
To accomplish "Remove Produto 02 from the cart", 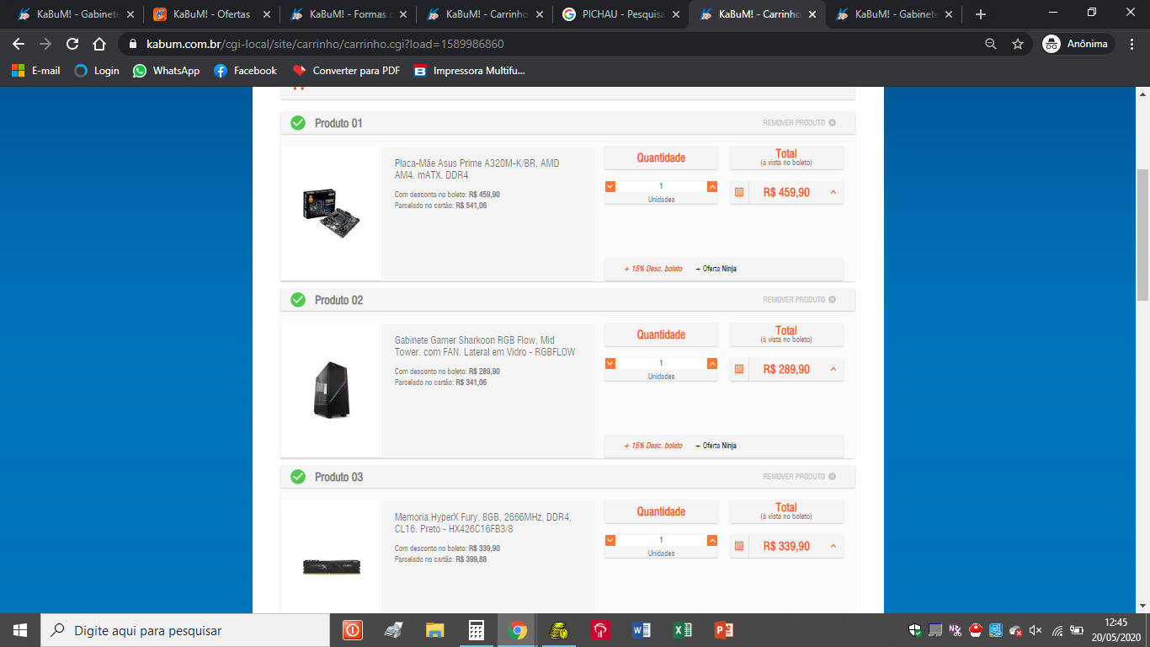I will pyautogui.click(x=799, y=300).
